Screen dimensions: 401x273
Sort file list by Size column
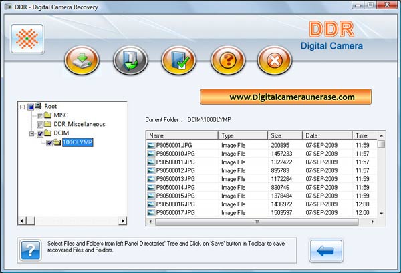click(x=285, y=135)
